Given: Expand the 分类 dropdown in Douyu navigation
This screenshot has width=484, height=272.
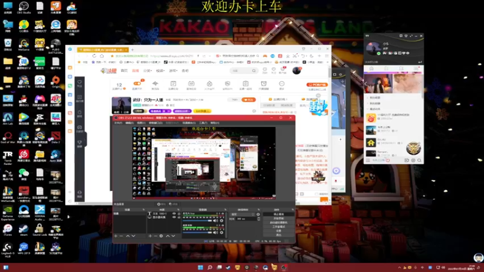Looking at the screenshot, I should [147, 71].
